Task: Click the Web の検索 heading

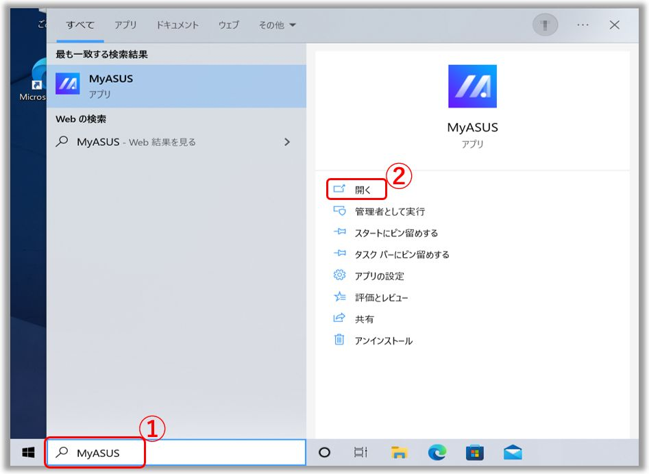Action: pyautogui.click(x=81, y=119)
